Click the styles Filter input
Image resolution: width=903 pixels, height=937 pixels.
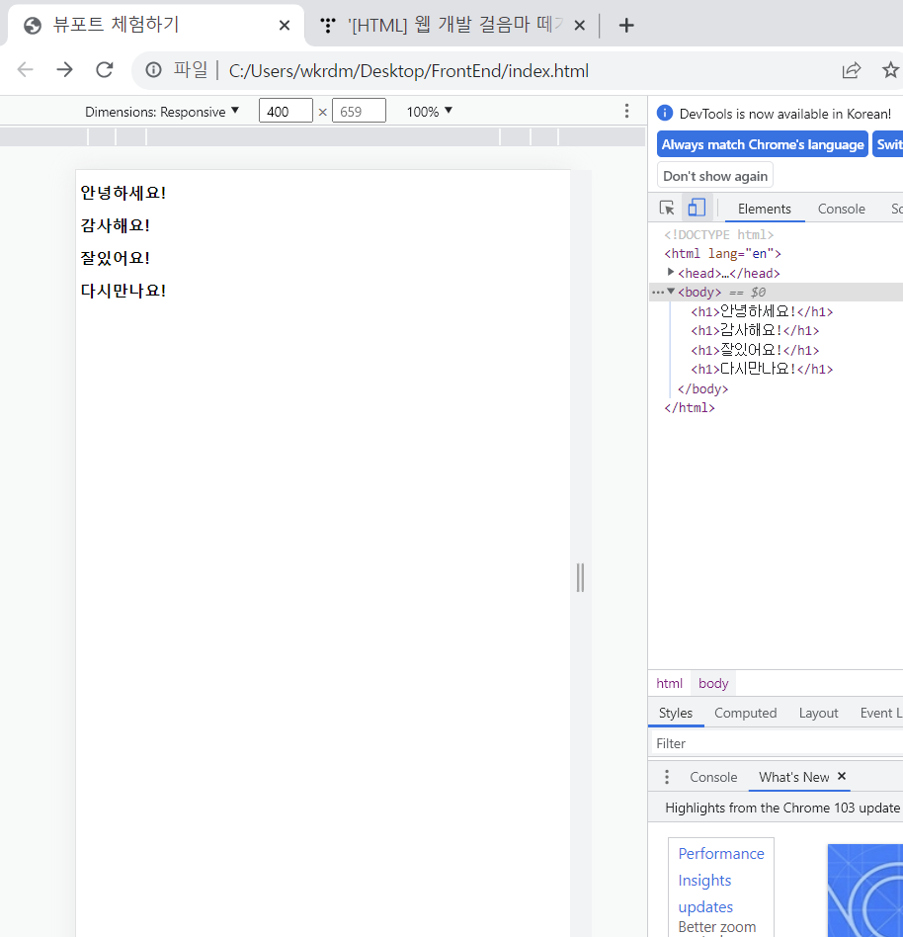coord(776,743)
